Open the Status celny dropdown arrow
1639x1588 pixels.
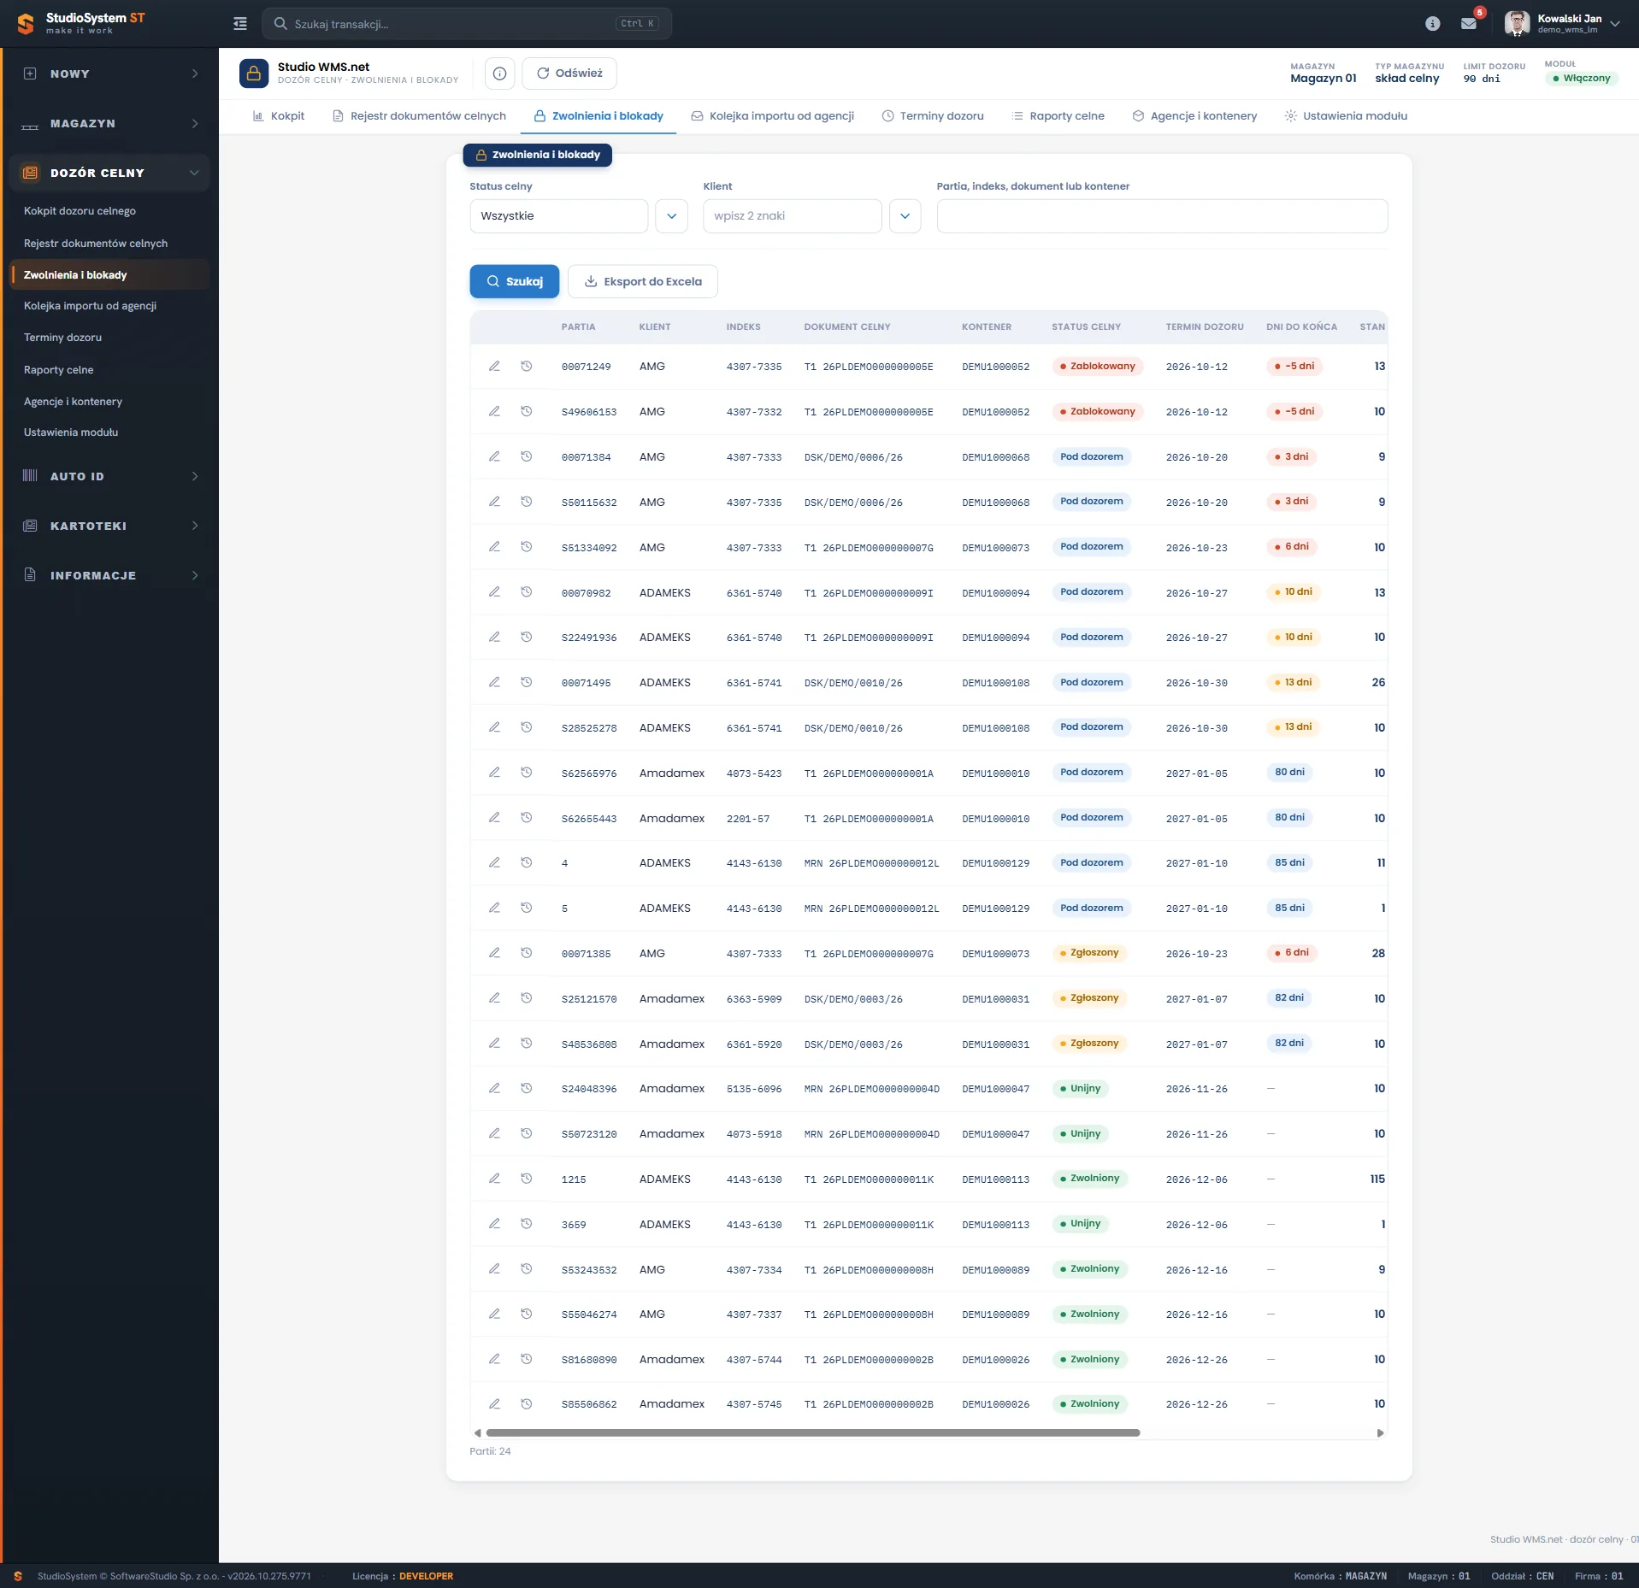672,216
